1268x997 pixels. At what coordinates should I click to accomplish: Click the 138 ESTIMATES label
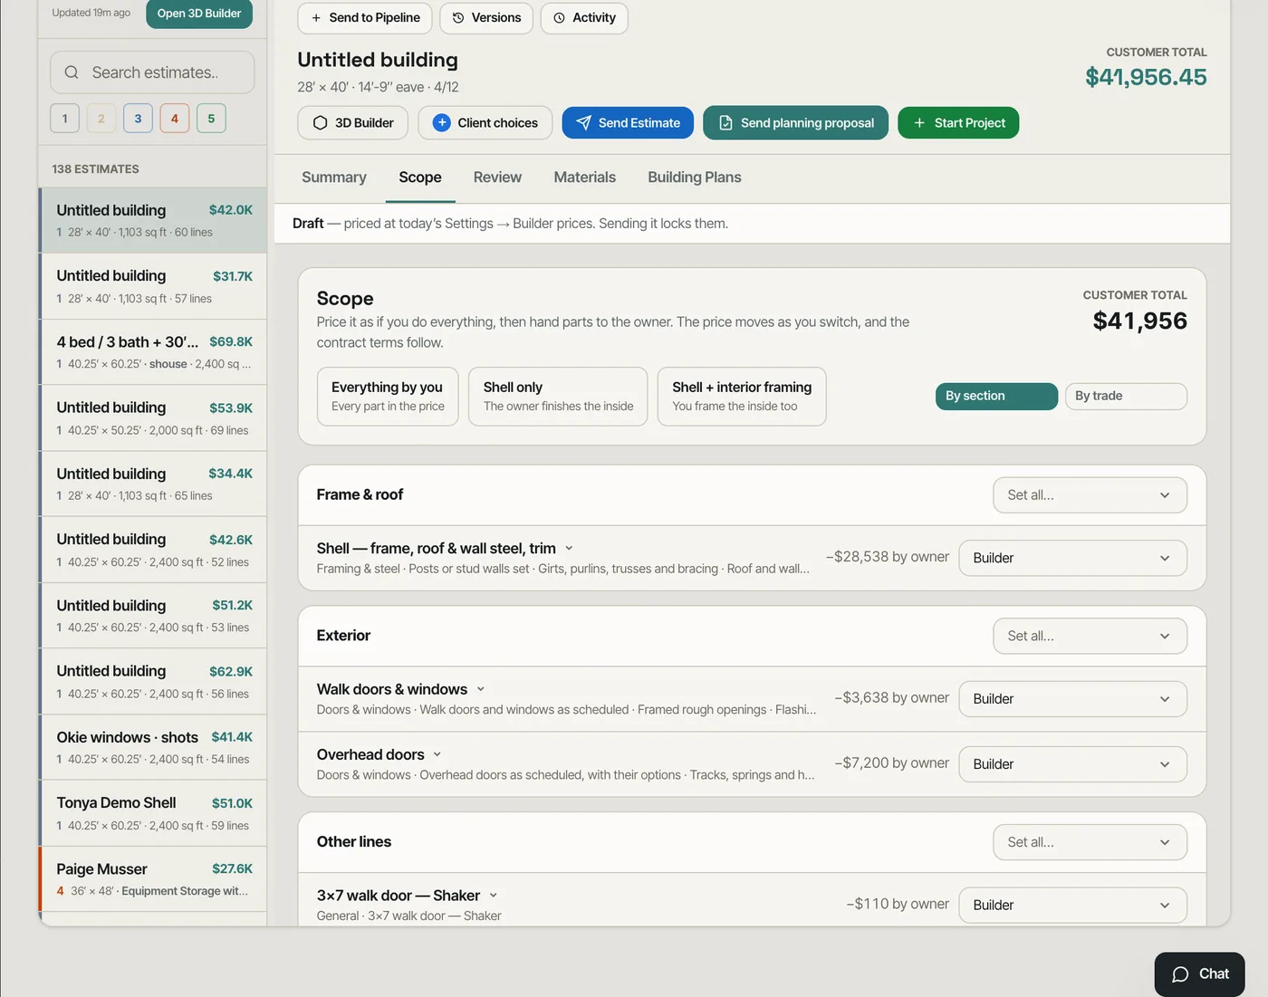click(96, 169)
